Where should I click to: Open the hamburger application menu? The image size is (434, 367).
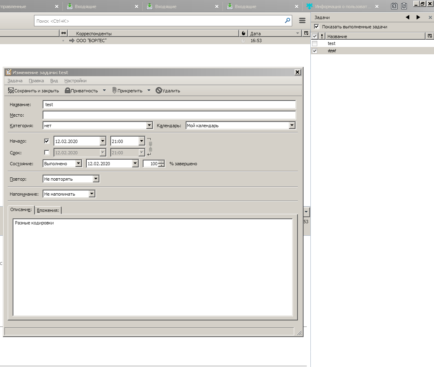coord(302,20)
